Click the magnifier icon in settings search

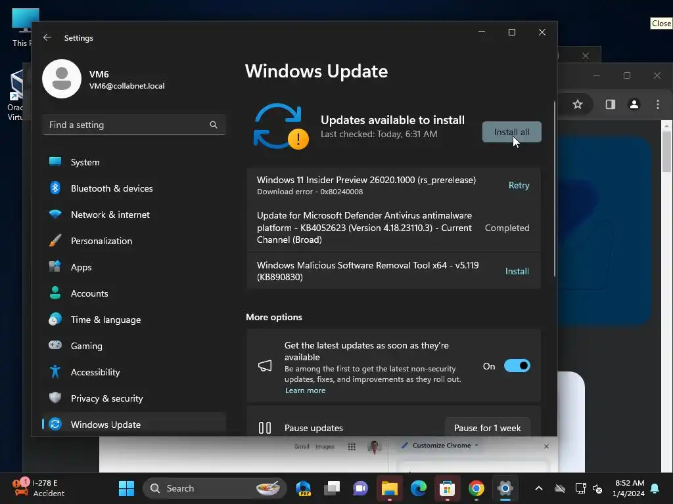click(214, 125)
